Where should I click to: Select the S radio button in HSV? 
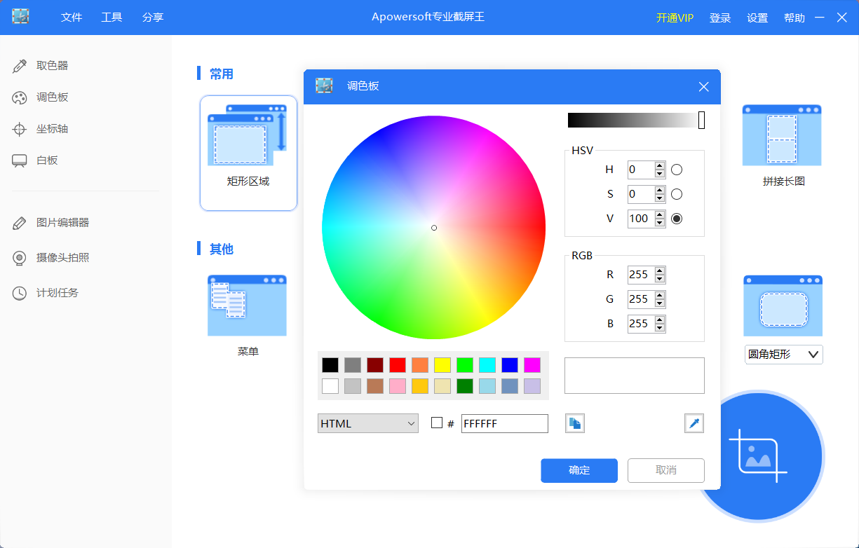tap(677, 194)
